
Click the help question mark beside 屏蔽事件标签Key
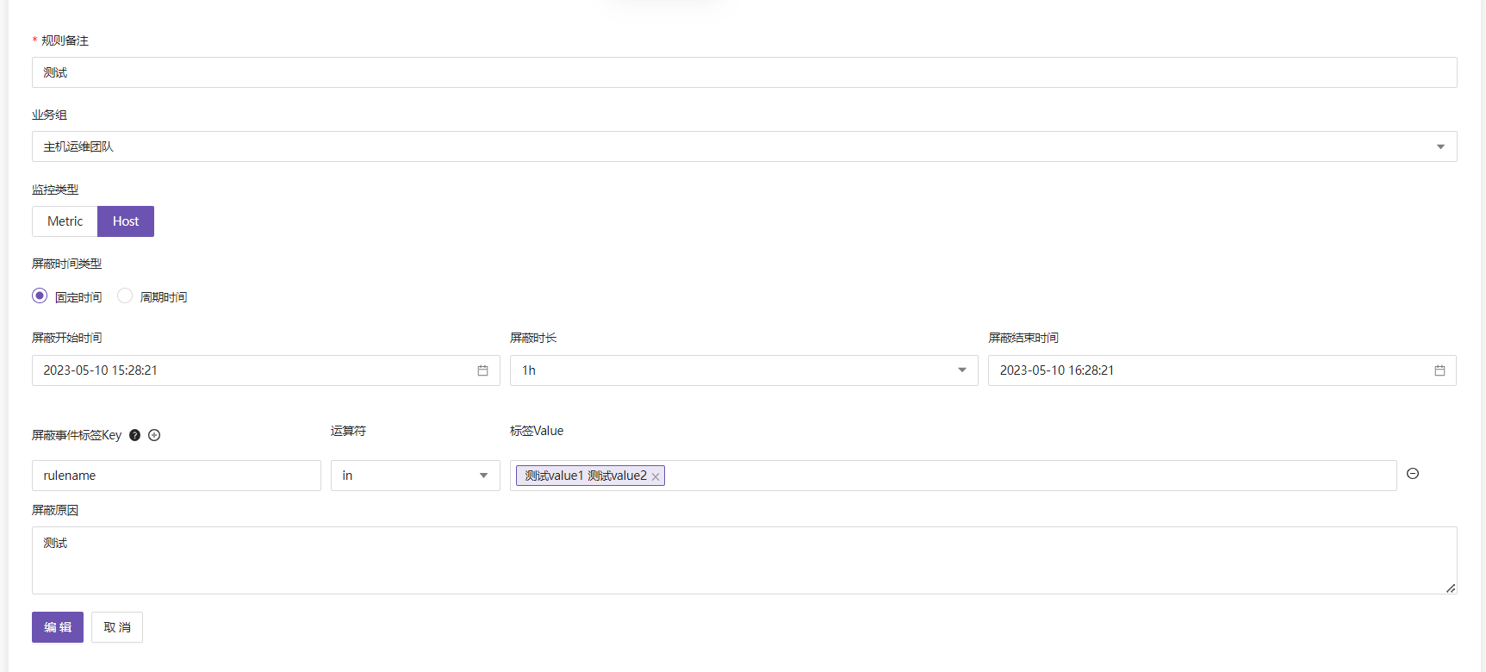pyautogui.click(x=134, y=435)
